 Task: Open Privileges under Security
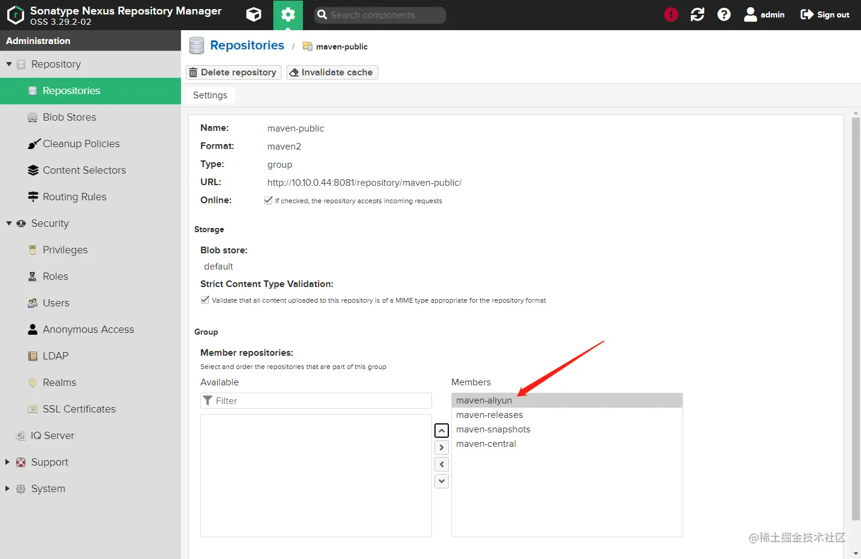tap(91, 250)
